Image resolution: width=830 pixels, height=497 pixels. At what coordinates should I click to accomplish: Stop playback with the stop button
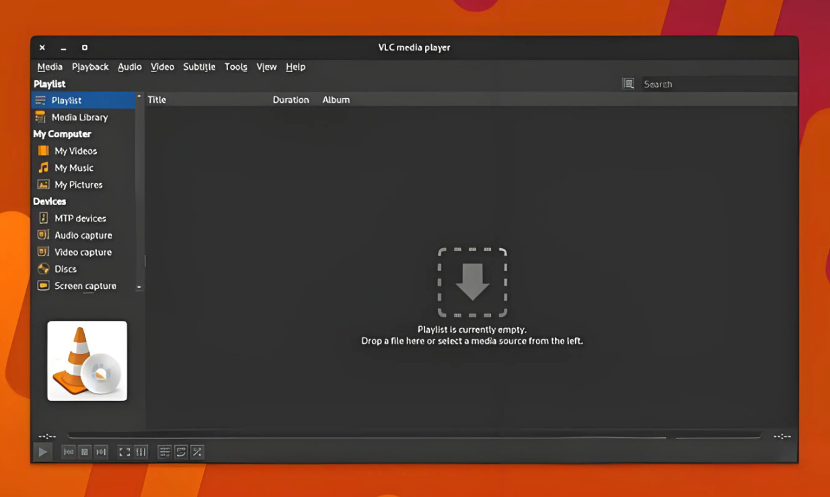point(85,452)
